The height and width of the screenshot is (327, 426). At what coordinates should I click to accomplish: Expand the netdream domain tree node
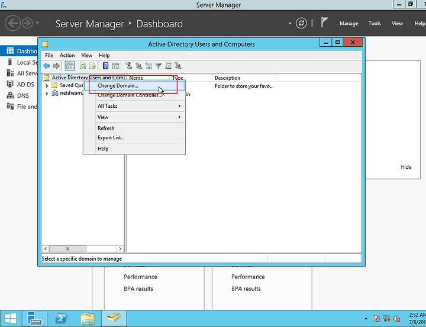pos(47,94)
